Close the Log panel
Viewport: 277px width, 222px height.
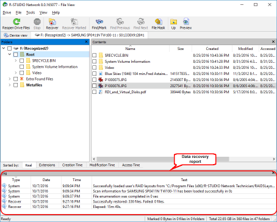pos(273,173)
